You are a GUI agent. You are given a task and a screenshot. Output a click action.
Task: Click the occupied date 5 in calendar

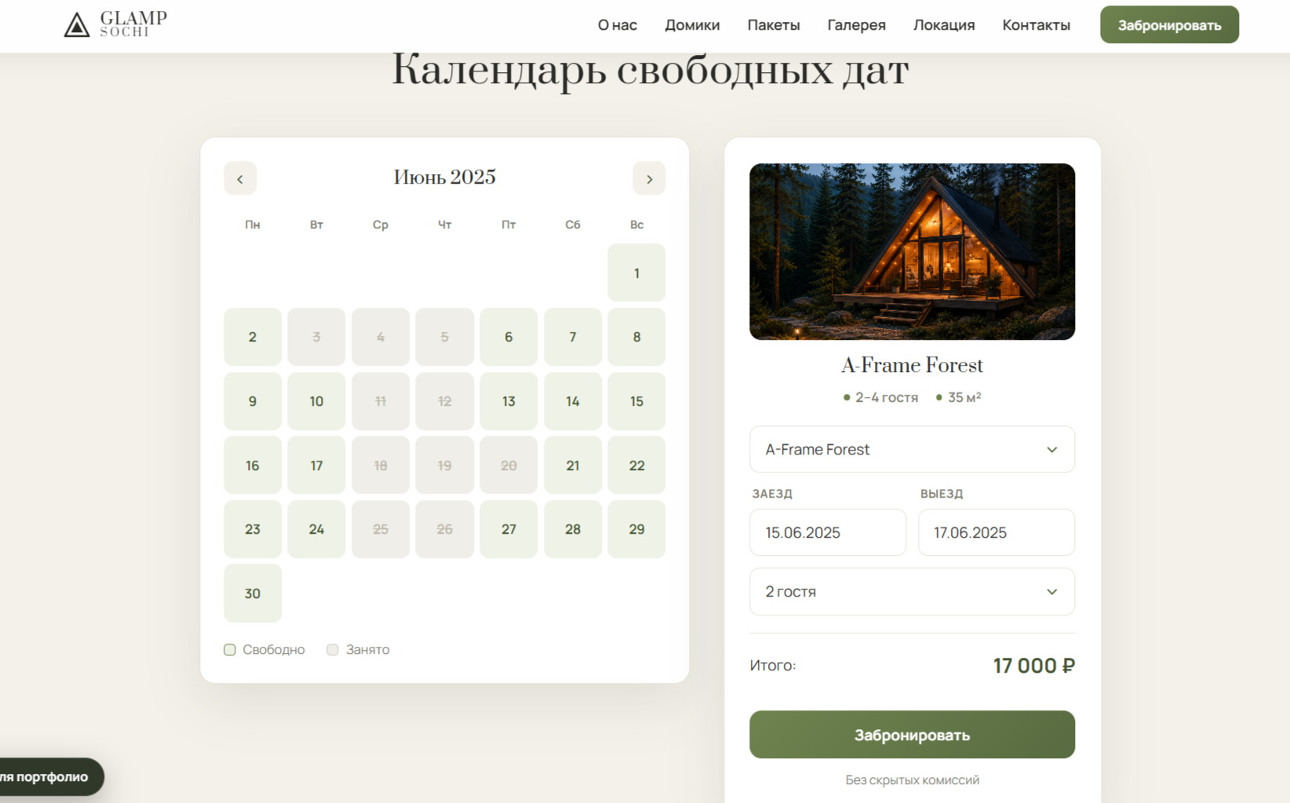point(444,337)
